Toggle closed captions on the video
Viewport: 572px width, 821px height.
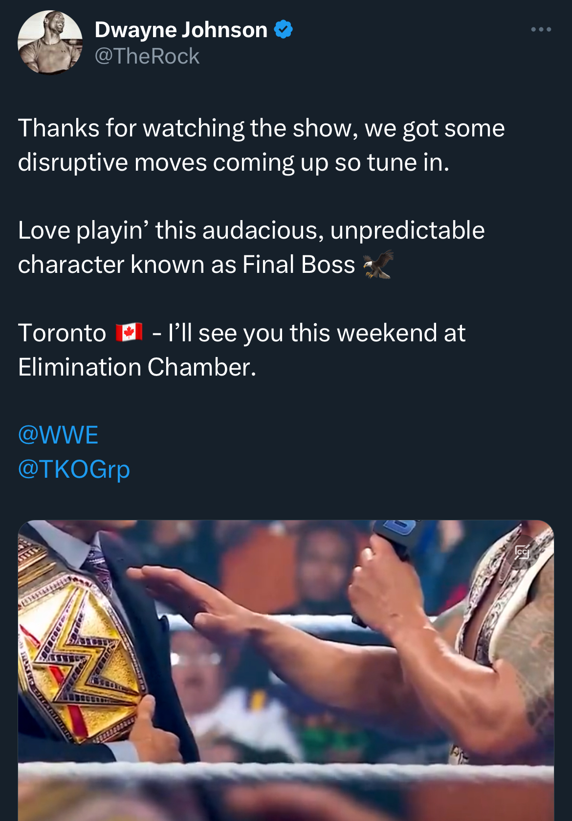coord(522,553)
